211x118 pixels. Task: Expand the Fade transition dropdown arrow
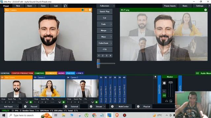111,24
